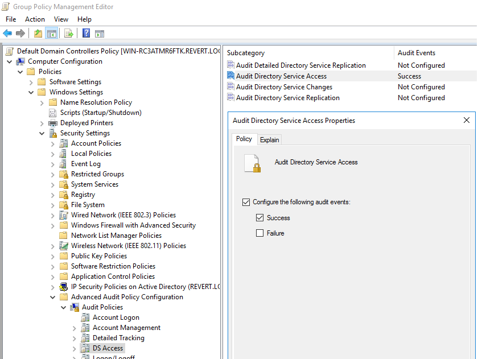Enable the Failure audit checkbox
Screen dimensions: 478x359
coord(259,233)
